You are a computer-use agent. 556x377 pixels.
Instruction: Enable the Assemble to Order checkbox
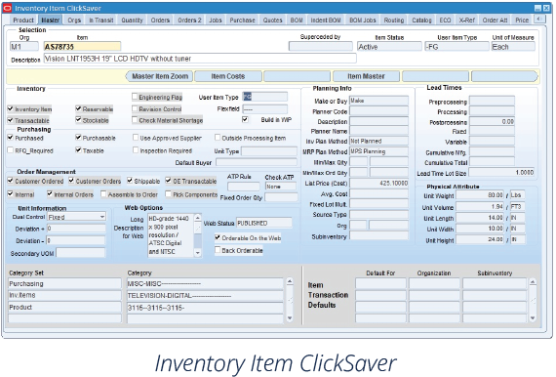tap(103, 194)
